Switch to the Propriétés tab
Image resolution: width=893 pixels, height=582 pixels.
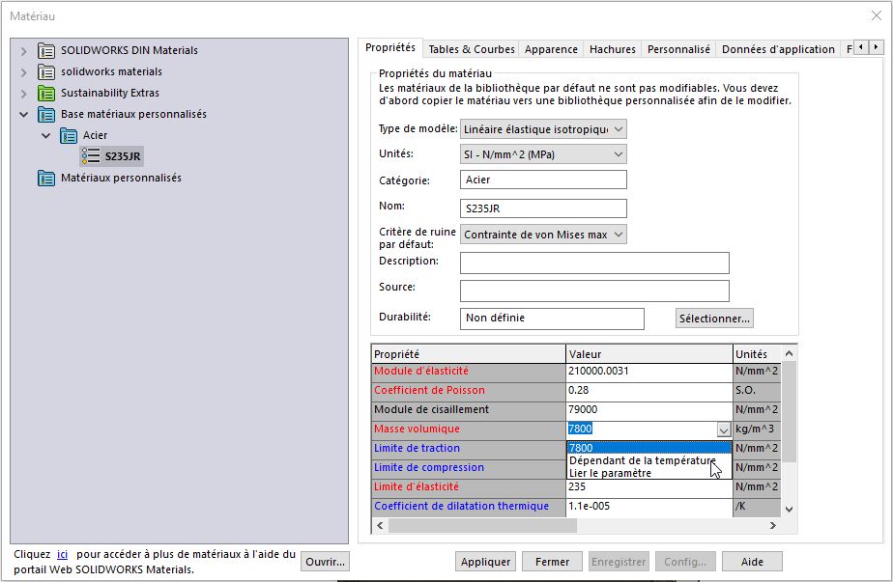pyautogui.click(x=390, y=48)
